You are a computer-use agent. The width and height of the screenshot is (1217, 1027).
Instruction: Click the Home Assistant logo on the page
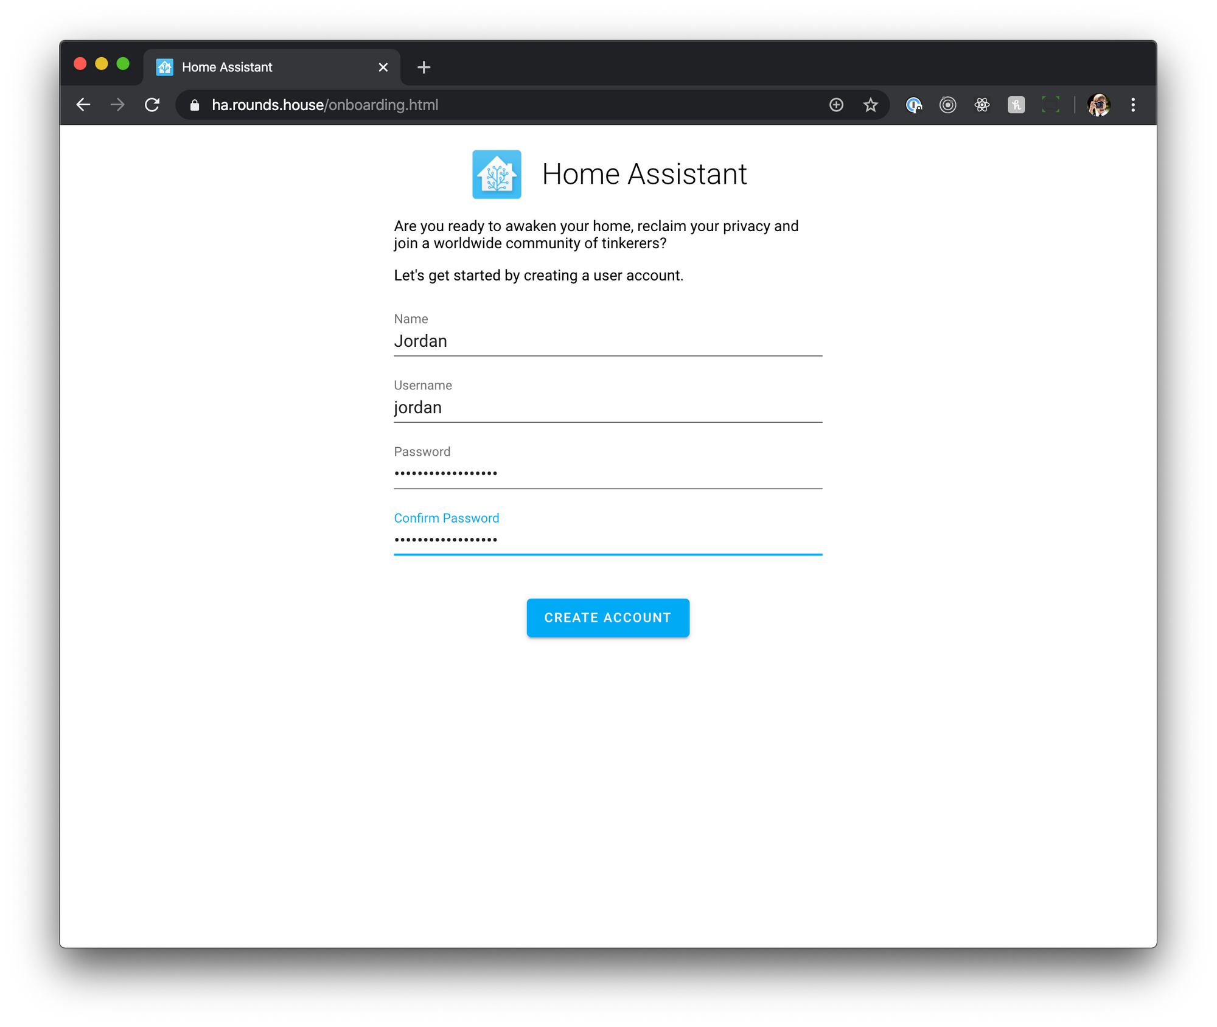click(x=497, y=174)
